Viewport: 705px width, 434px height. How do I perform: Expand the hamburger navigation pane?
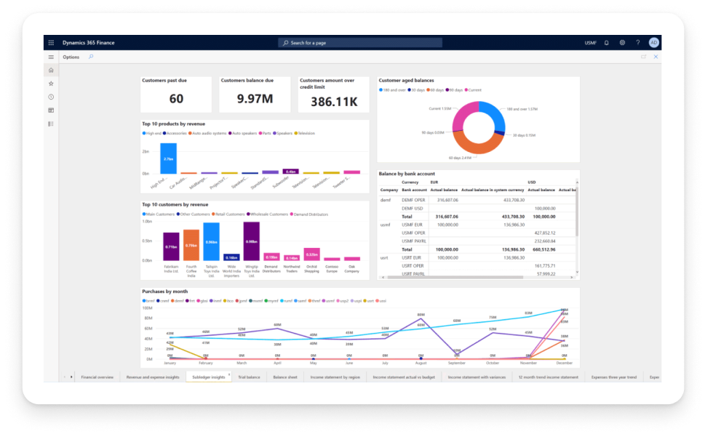(x=51, y=57)
